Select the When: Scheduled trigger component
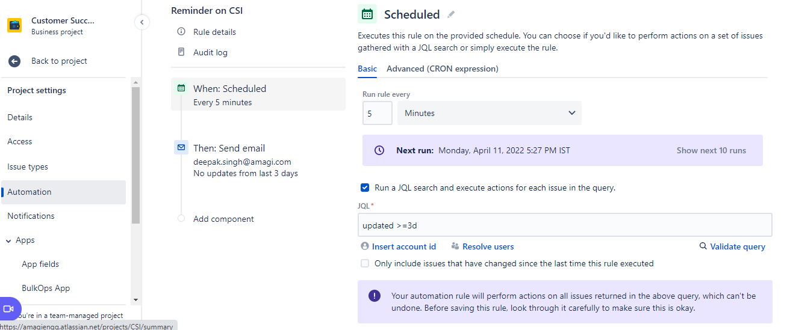 tap(258, 94)
